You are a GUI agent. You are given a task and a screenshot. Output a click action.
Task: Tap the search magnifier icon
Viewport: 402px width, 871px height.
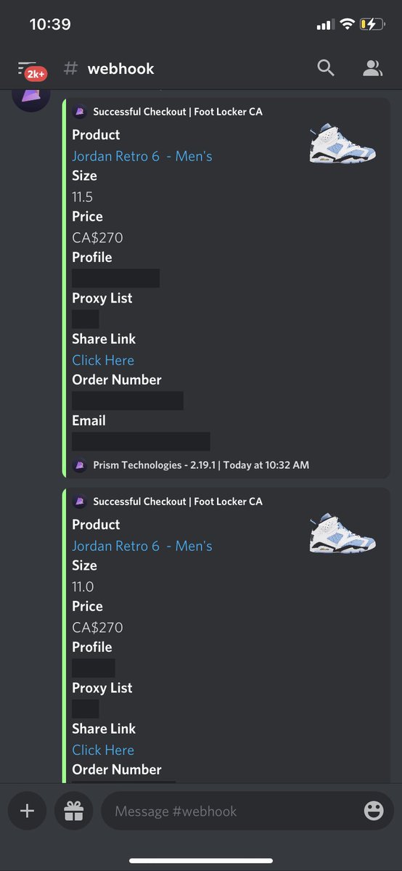tap(326, 68)
